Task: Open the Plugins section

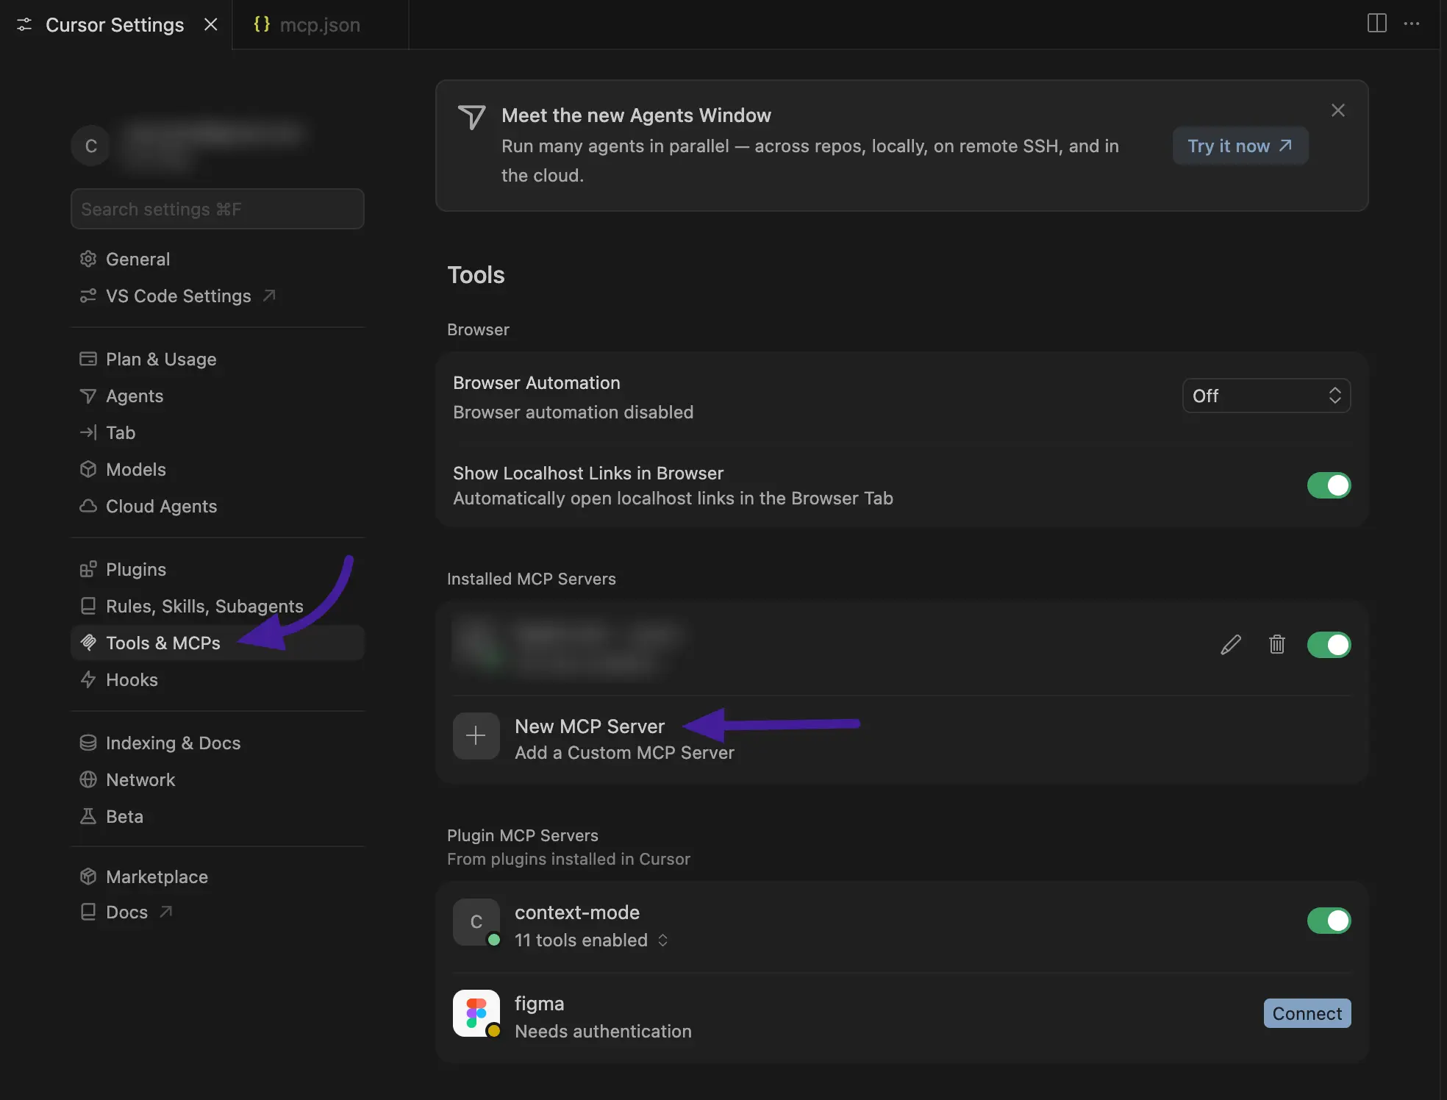Action: pos(218,569)
